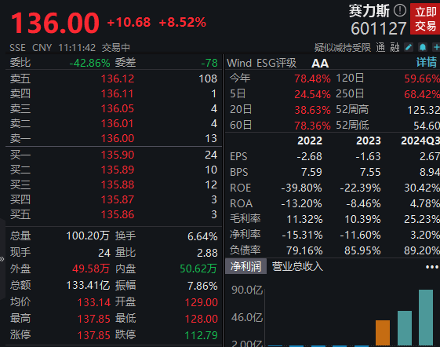
Task: Click the pencil edit note icon
Action: click(x=409, y=47)
